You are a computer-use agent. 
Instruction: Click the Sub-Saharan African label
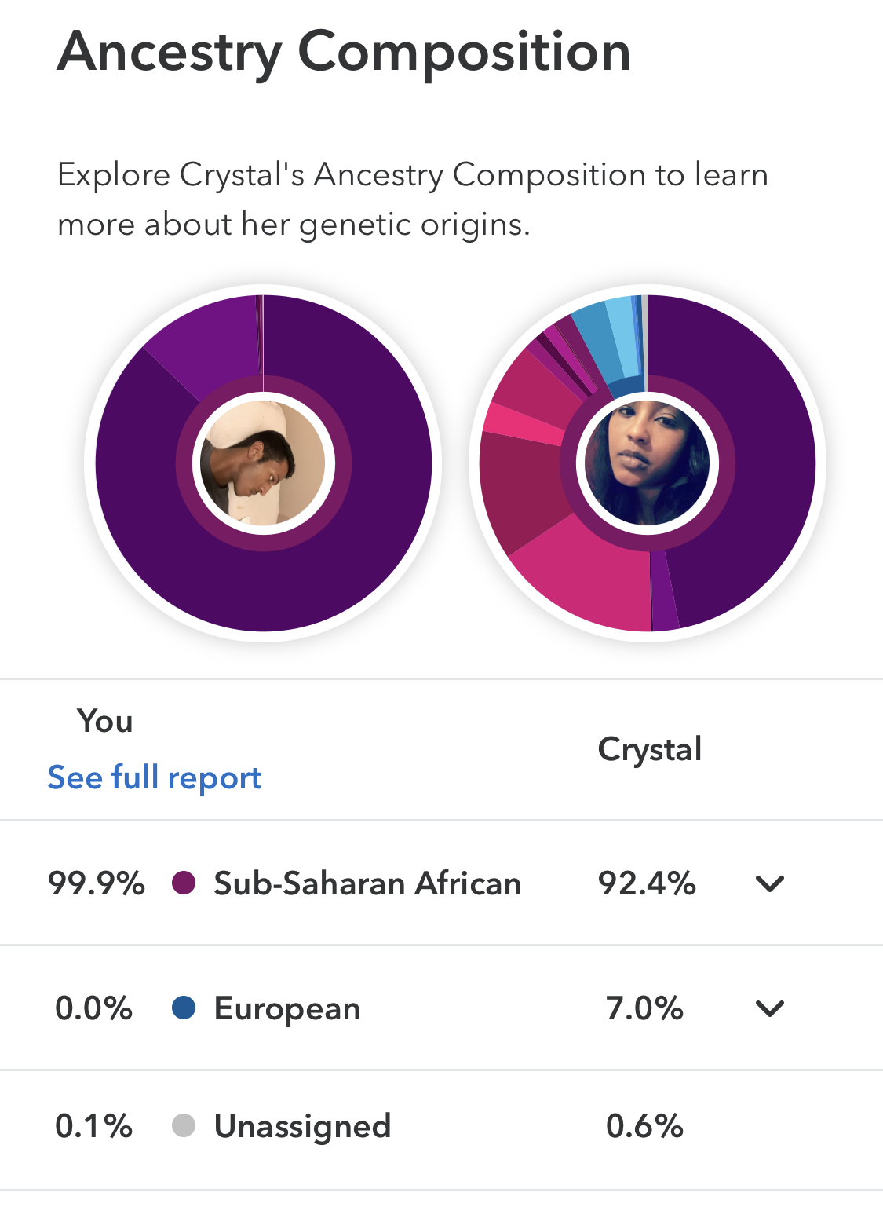click(367, 883)
